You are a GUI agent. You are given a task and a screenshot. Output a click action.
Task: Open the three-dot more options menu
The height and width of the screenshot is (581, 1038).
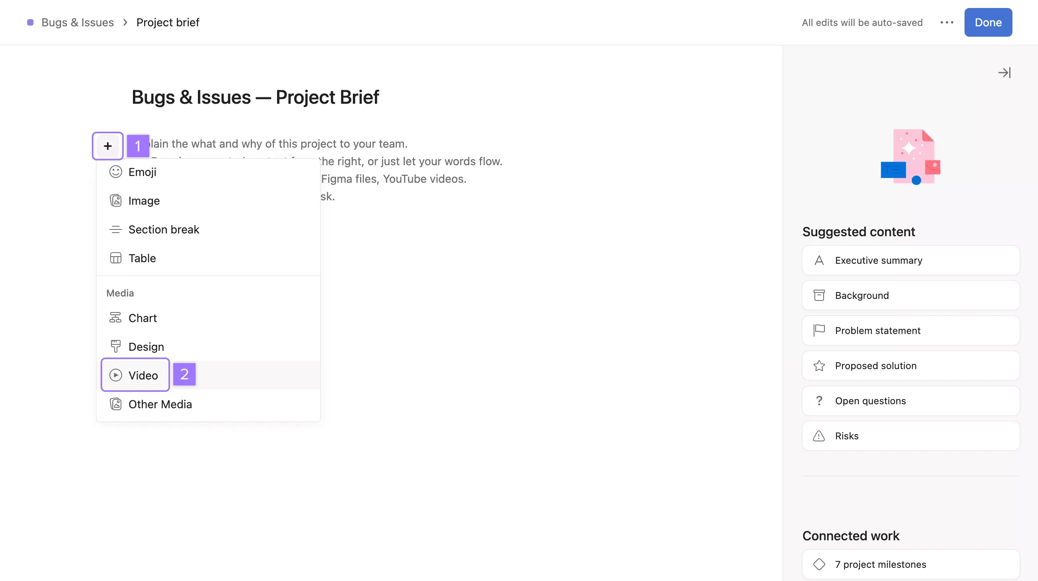pyautogui.click(x=947, y=23)
